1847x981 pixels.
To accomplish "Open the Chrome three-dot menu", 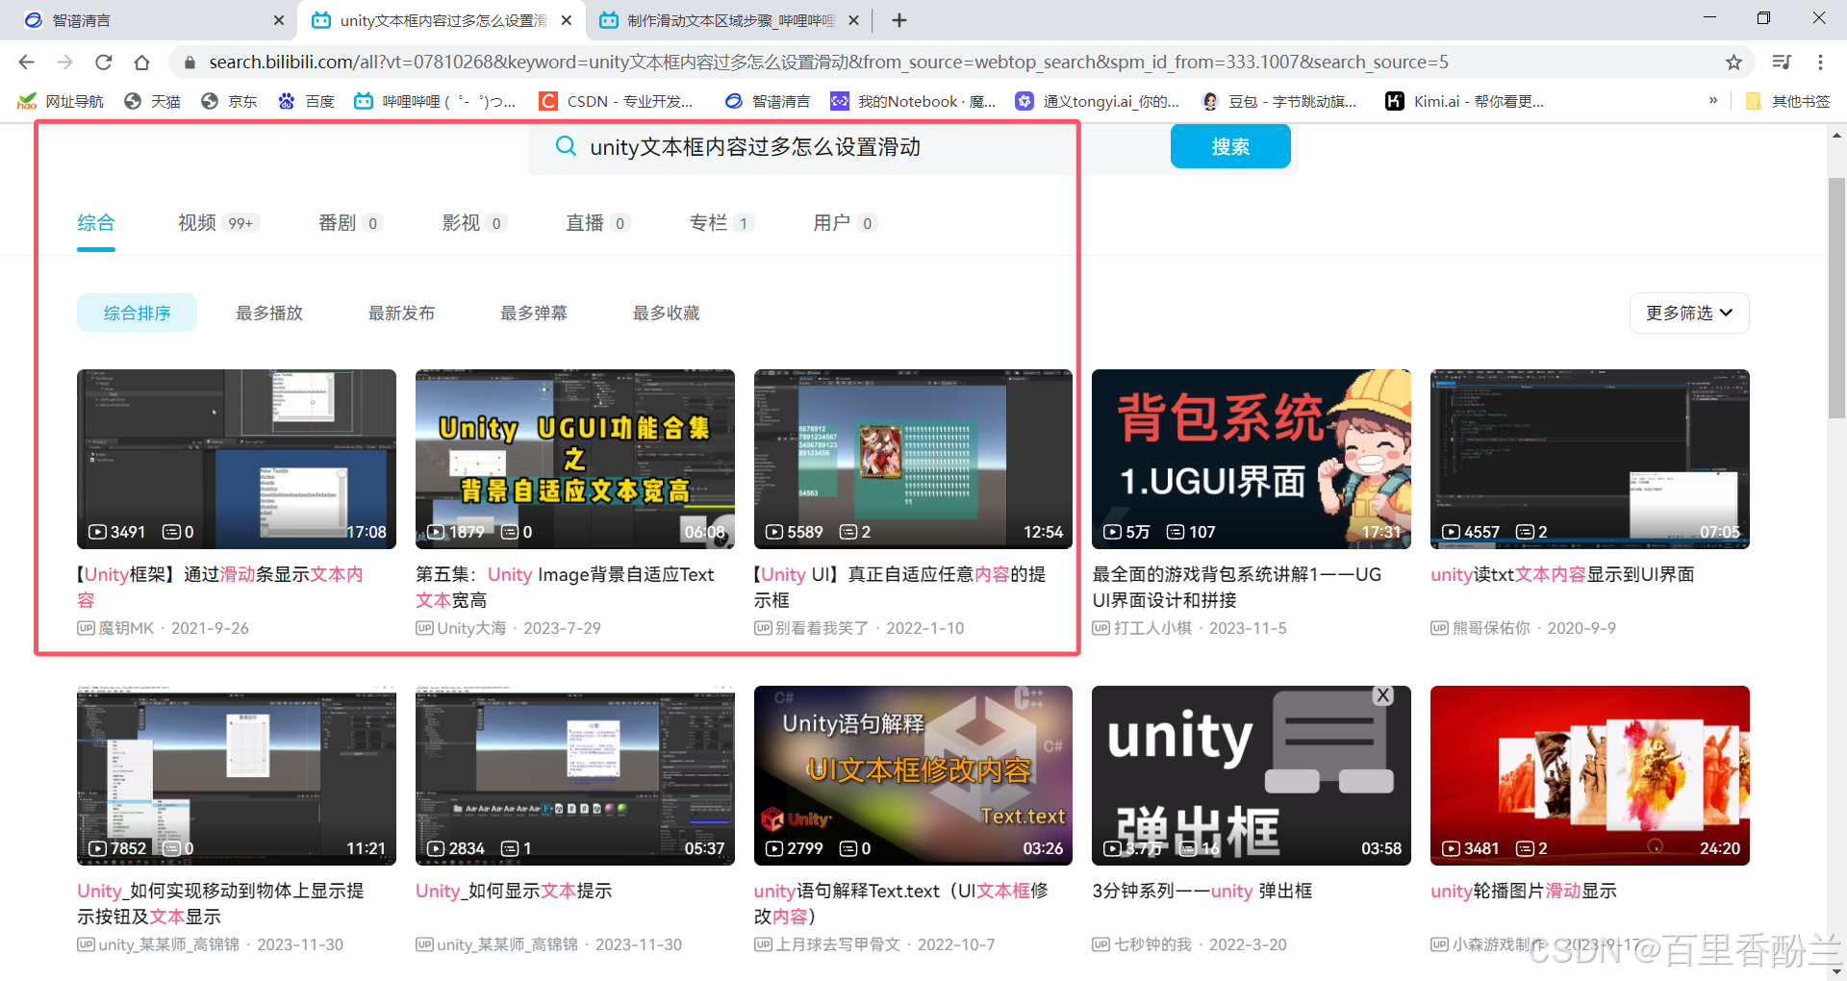I will 1820,63.
